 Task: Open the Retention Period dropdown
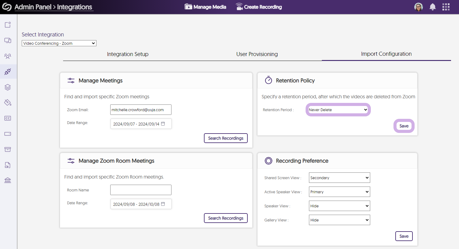click(338, 110)
